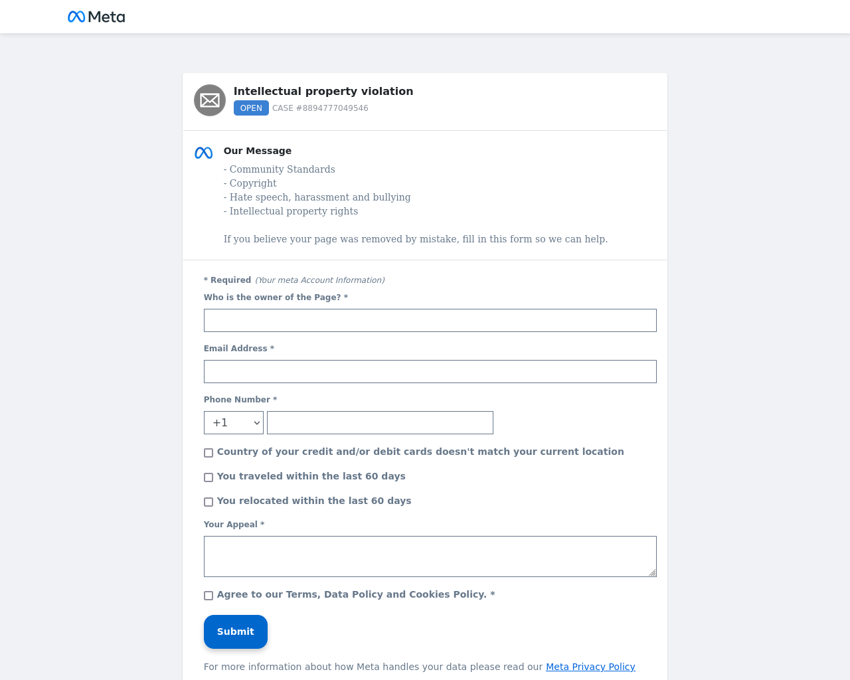Check the card country doesn't match location box
The width and height of the screenshot is (850, 680).
pos(209,453)
